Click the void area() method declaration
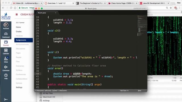The image size is (182, 102). 55,68
